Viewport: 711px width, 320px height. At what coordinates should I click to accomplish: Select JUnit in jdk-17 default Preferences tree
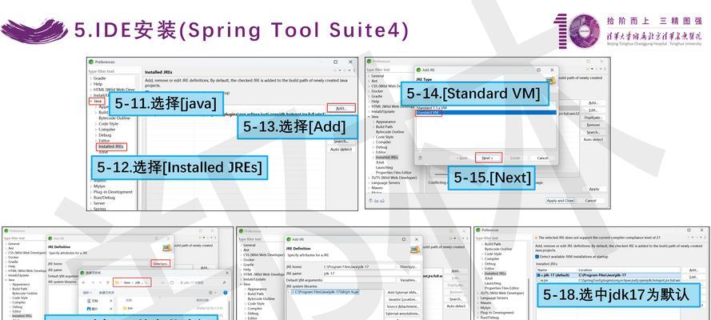pos(489,278)
